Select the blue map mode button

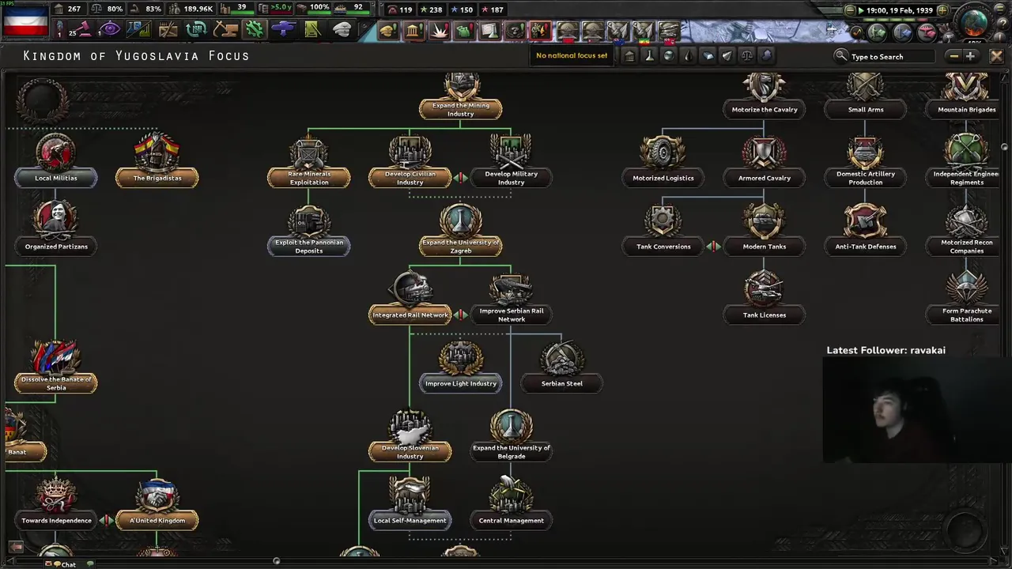coord(901,32)
